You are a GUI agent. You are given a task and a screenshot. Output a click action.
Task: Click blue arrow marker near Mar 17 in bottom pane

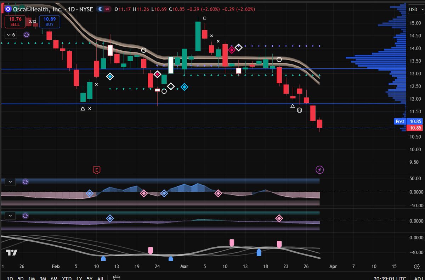coord(259,252)
